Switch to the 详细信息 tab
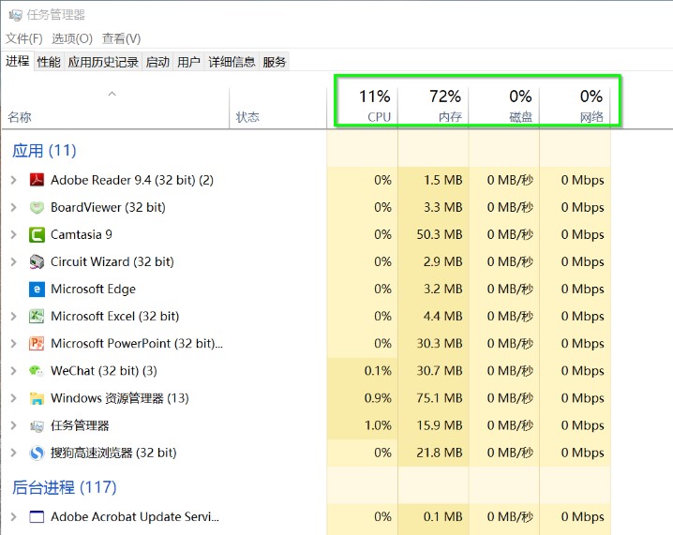The height and width of the screenshot is (535, 673). tap(232, 62)
